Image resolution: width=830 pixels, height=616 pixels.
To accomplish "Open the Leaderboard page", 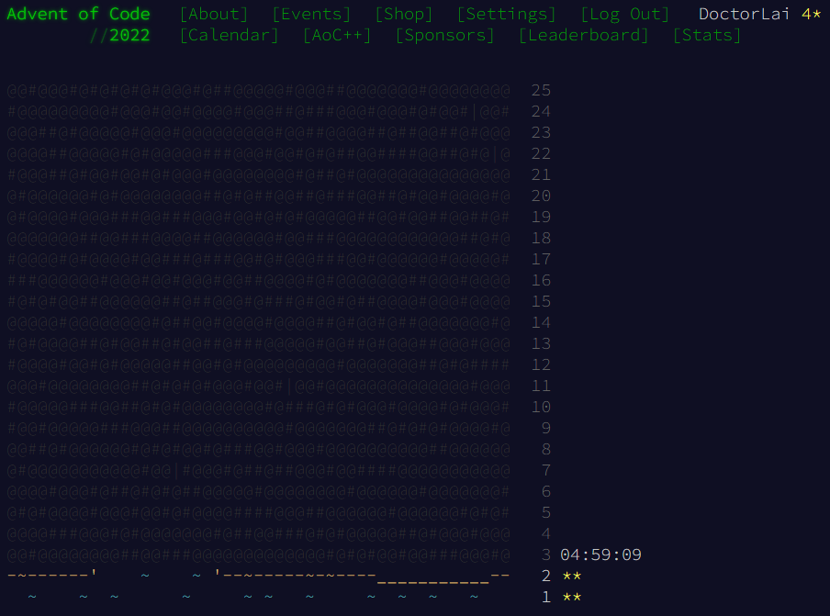I will (584, 35).
